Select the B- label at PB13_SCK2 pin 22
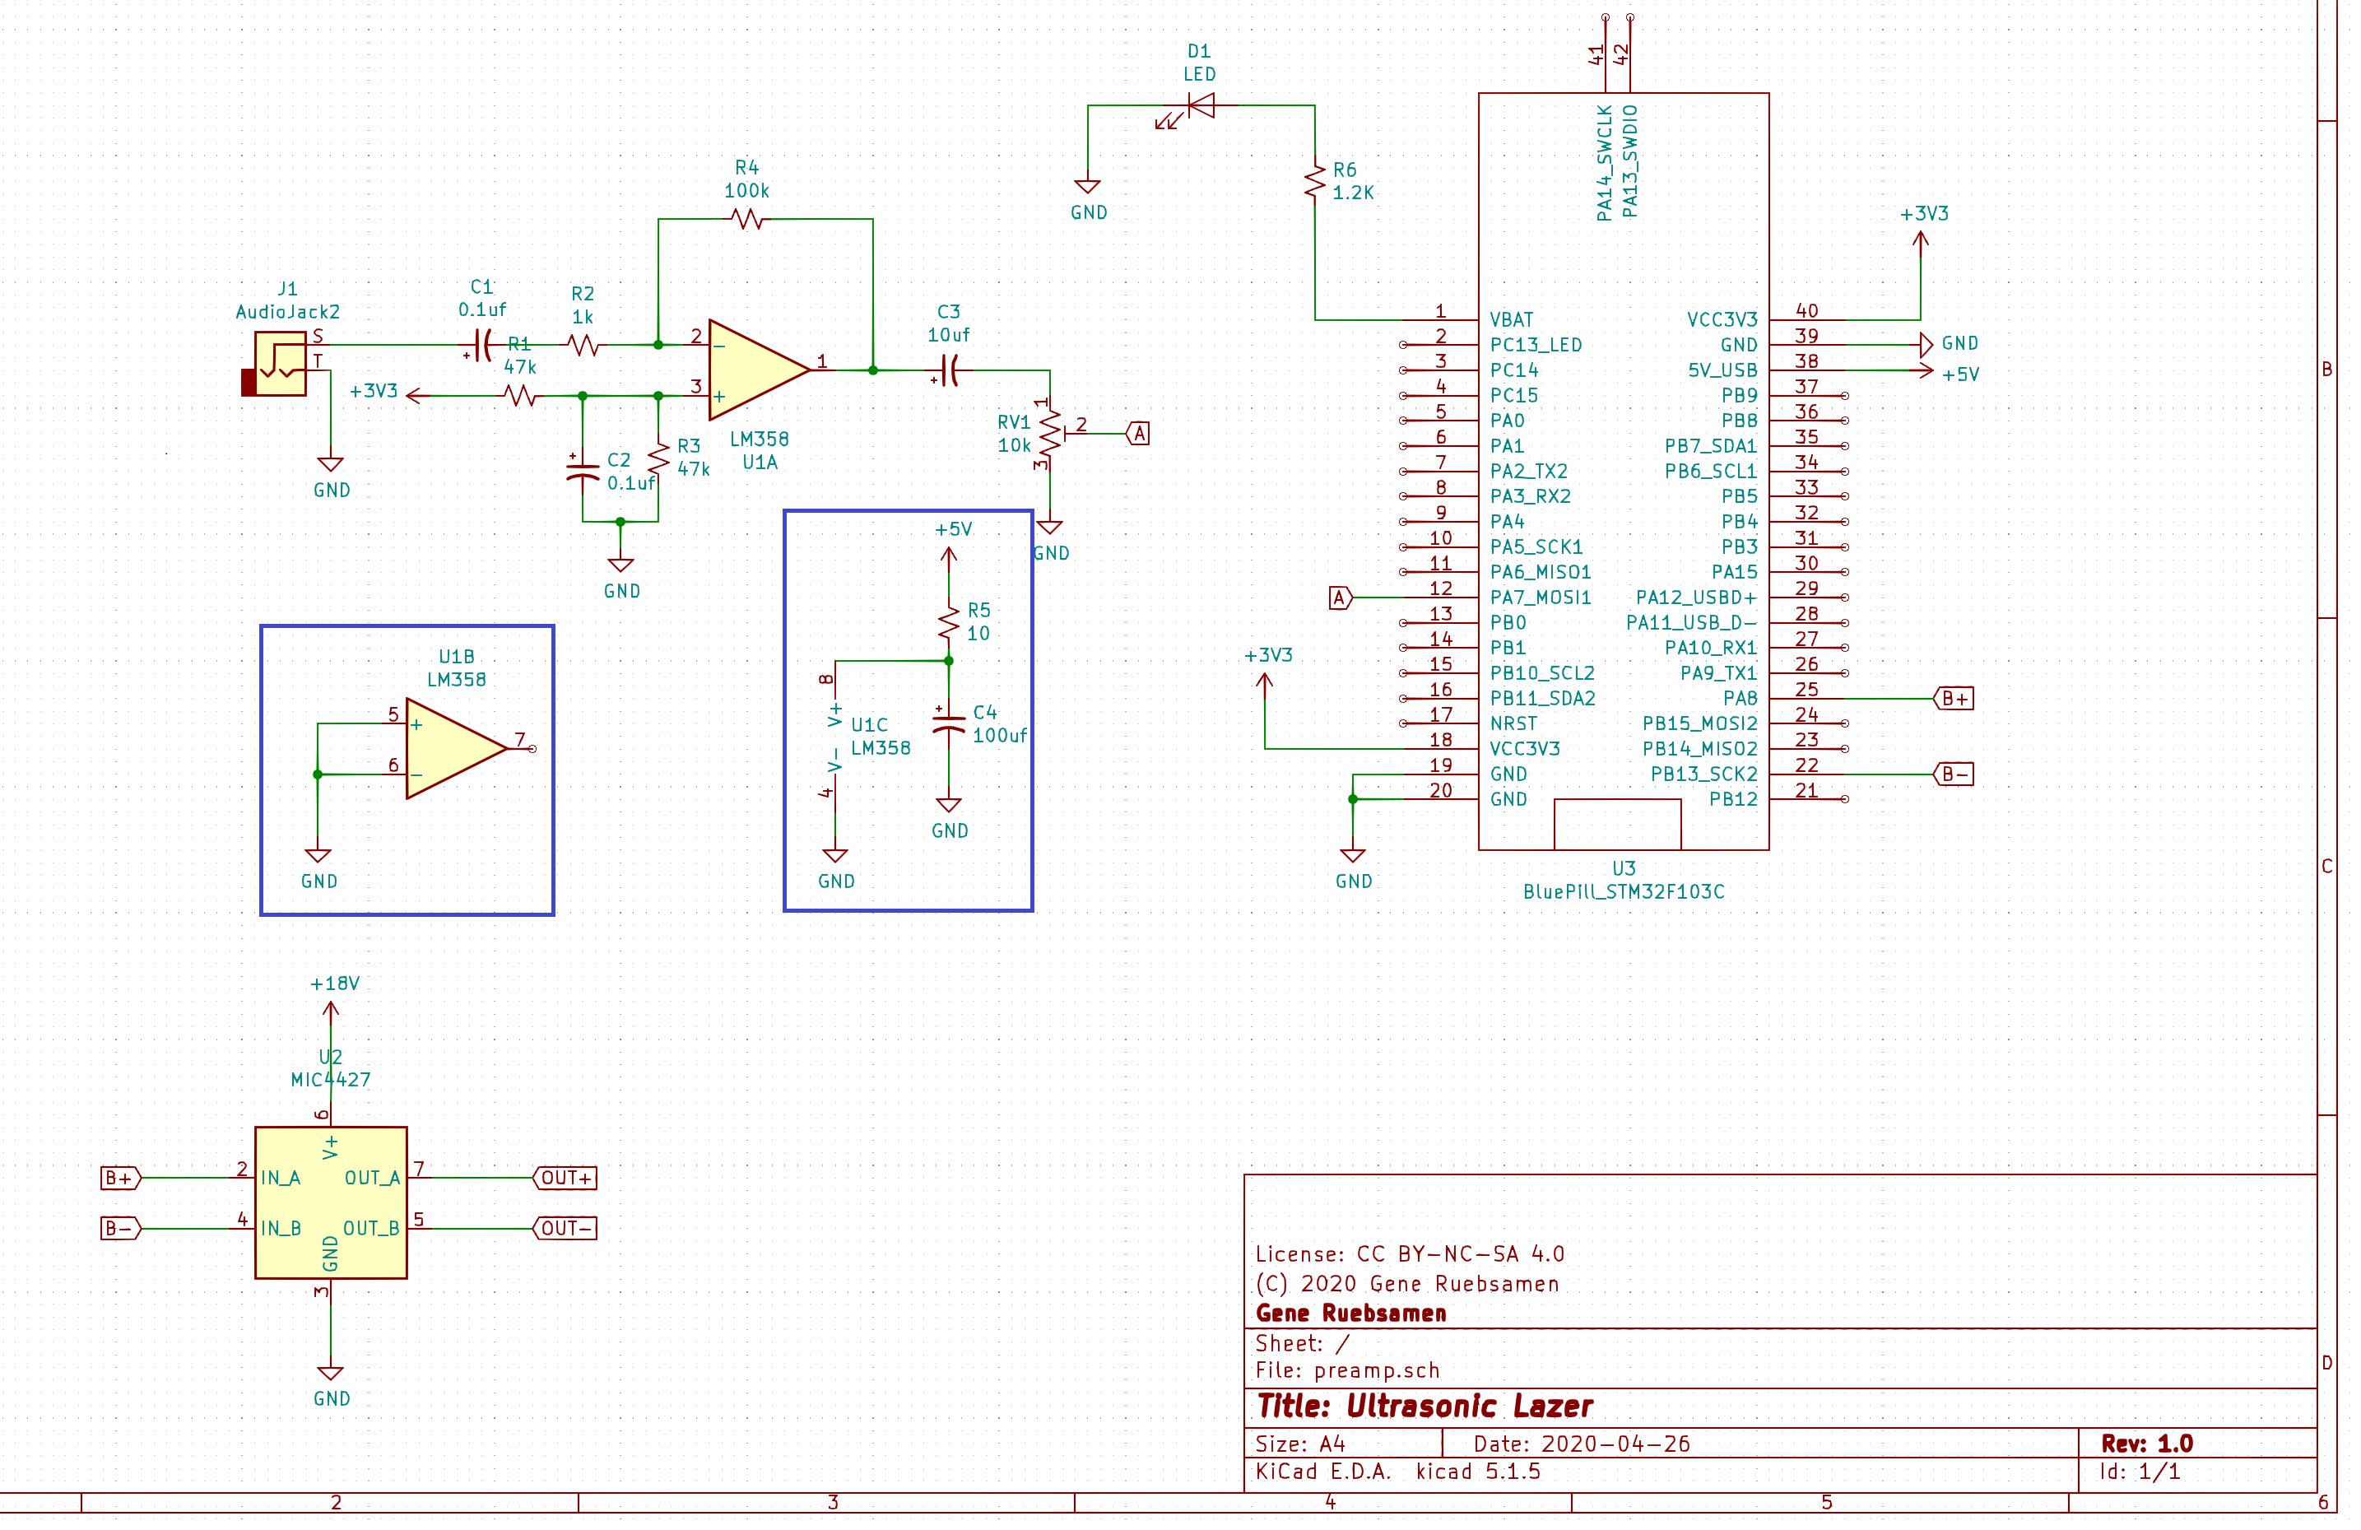 1955,775
